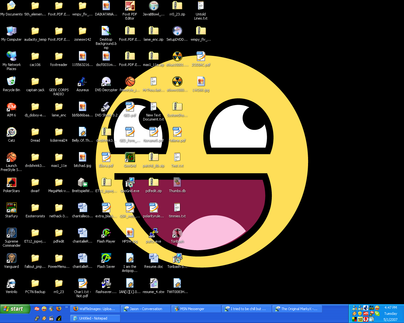Click the system clock showing 4:47 PM

(391, 308)
